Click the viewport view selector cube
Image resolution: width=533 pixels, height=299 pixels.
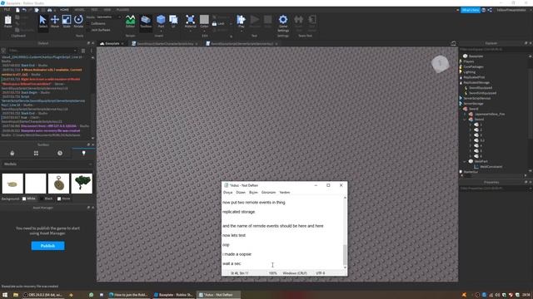point(441,64)
